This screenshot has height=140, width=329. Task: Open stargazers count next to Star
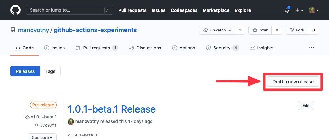point(277,30)
